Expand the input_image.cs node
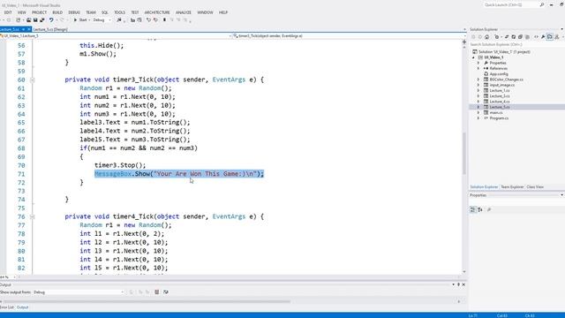The image size is (565, 318). tap(478, 85)
